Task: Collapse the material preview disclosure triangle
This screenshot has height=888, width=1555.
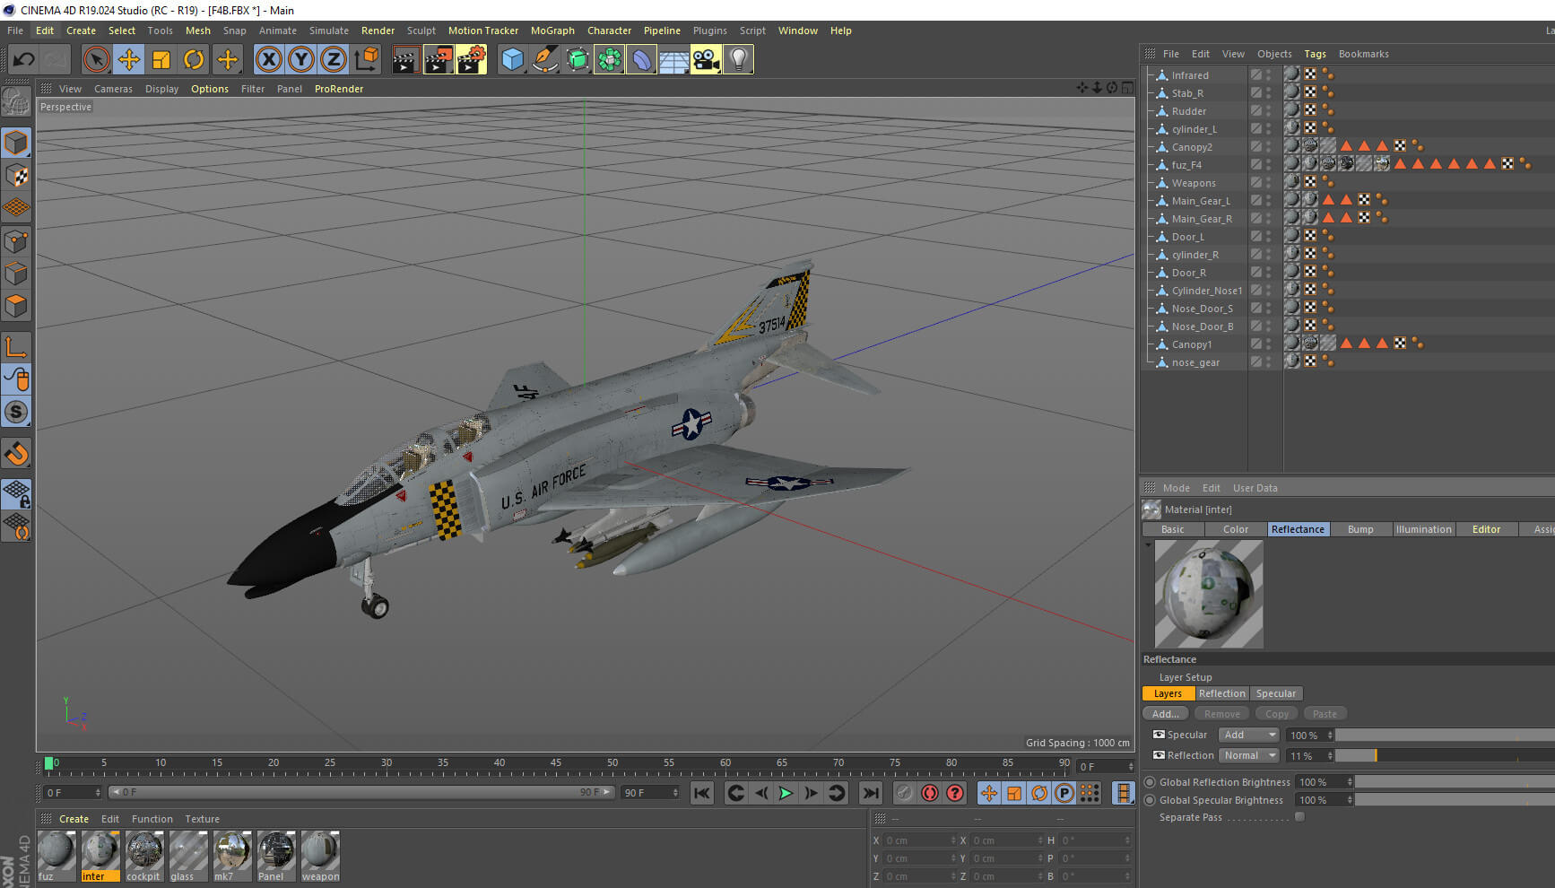Action: tap(1148, 544)
